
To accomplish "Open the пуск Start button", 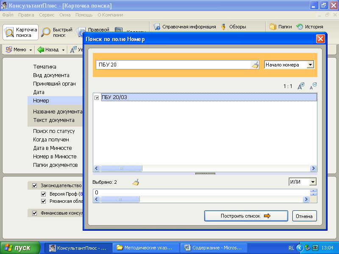I will tap(20, 248).
